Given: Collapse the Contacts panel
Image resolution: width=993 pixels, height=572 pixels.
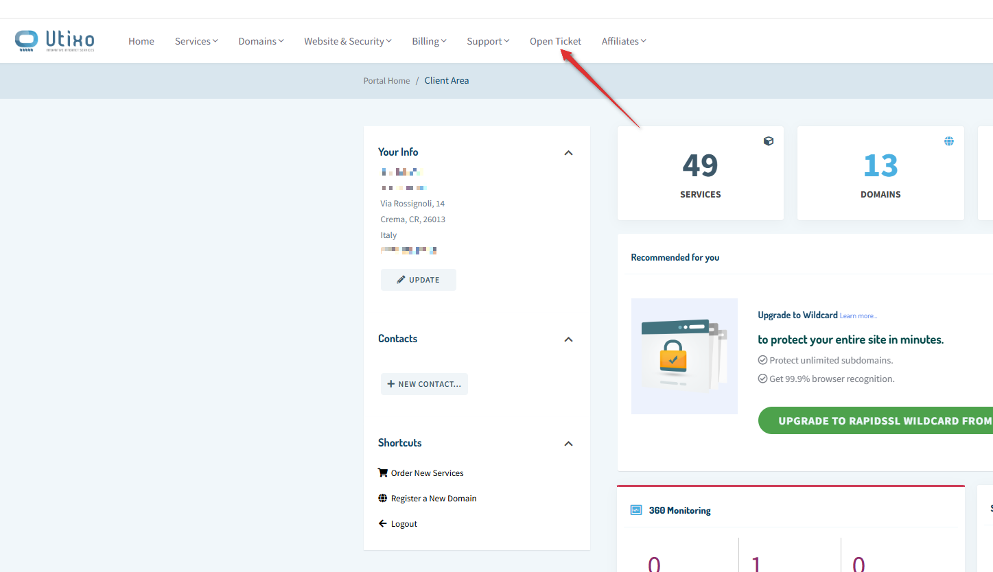Looking at the screenshot, I should pos(568,339).
